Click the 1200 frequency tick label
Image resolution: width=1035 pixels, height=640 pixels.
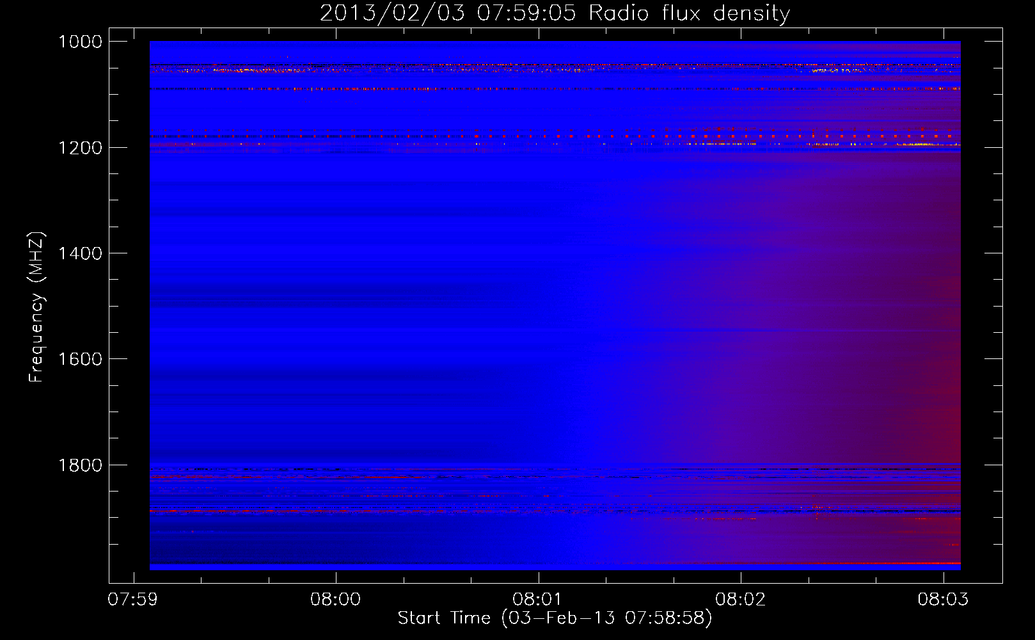(x=81, y=148)
